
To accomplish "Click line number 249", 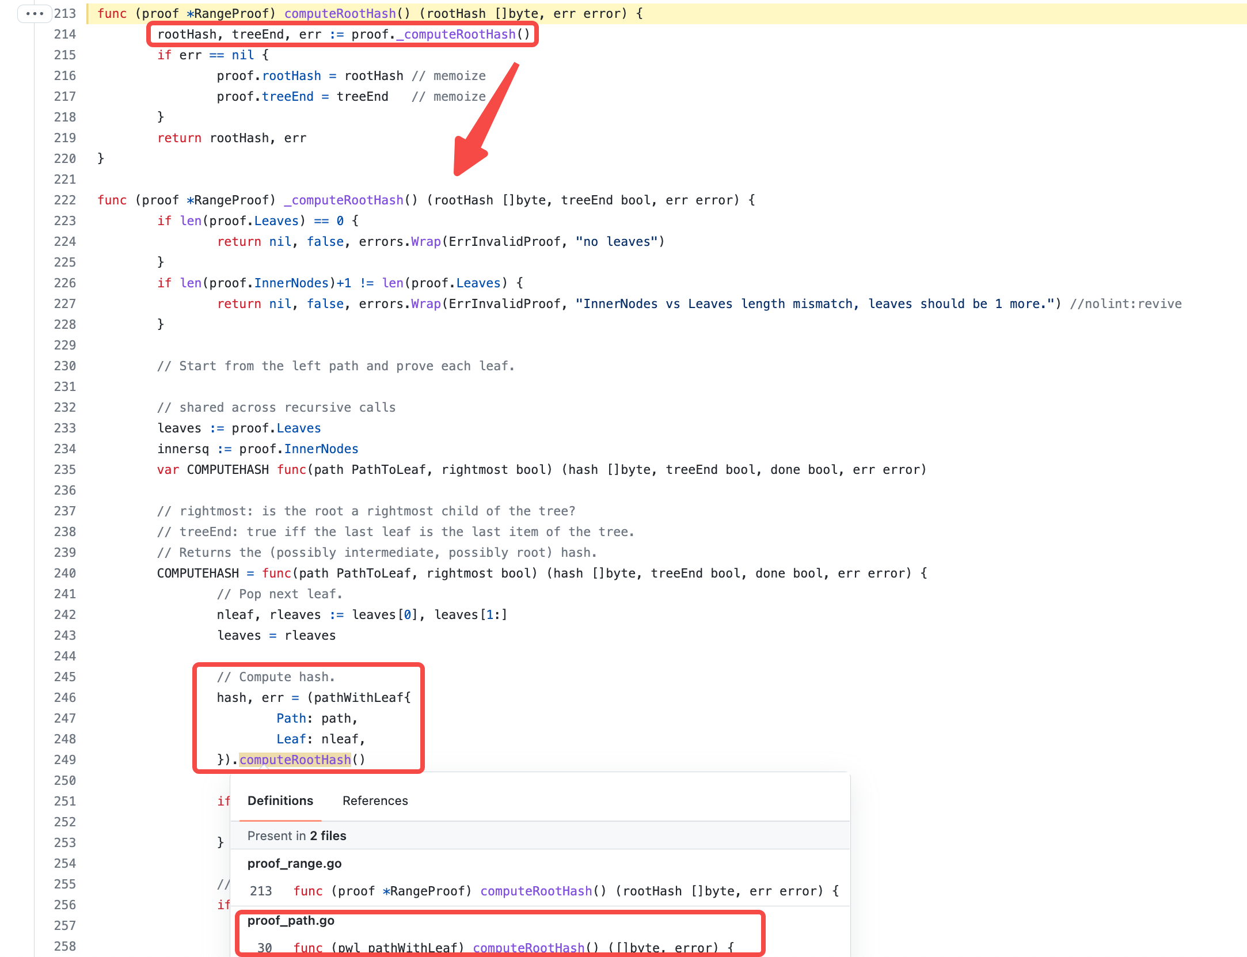I will (65, 759).
